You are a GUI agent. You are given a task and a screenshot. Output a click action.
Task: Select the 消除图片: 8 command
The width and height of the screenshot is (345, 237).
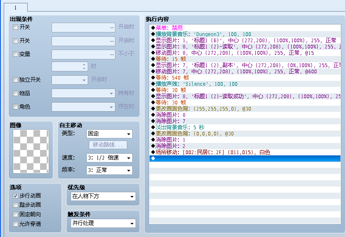(x=245, y=115)
